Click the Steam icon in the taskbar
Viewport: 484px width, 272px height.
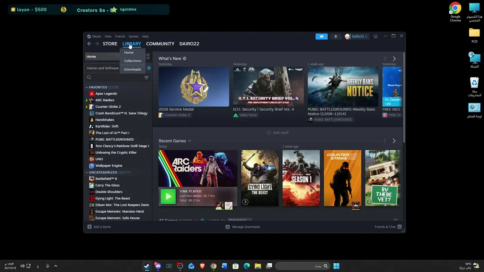click(146, 266)
